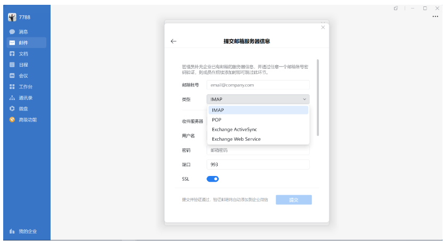The image size is (443, 241).
Task: Open the 通讯录 contacts icon
Action: 12,98
